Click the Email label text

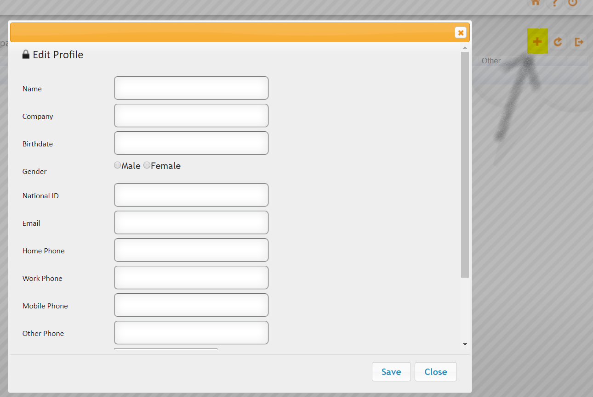[31, 223]
